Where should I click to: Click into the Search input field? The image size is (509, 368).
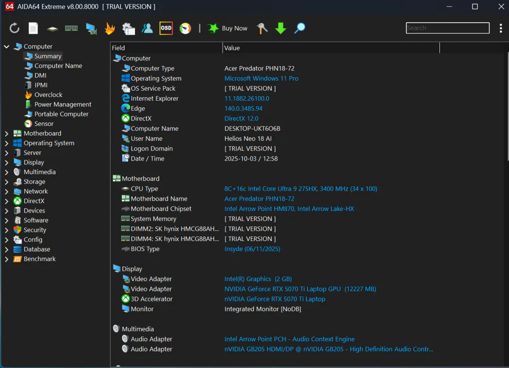click(447, 28)
